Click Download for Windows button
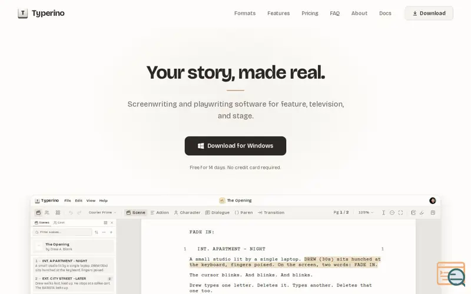The image size is (471, 294). (x=235, y=146)
